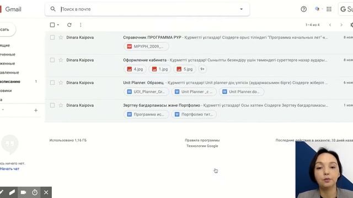353x198 pixels.
Task: Show the 9+ more attachments
Action: (x=202, y=69)
